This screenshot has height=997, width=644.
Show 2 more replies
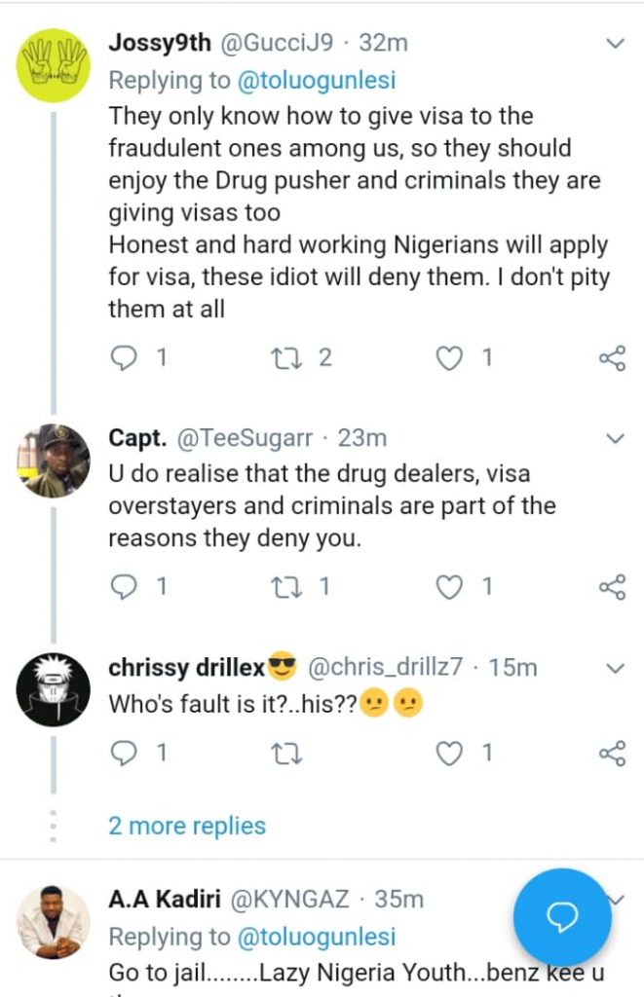187,826
